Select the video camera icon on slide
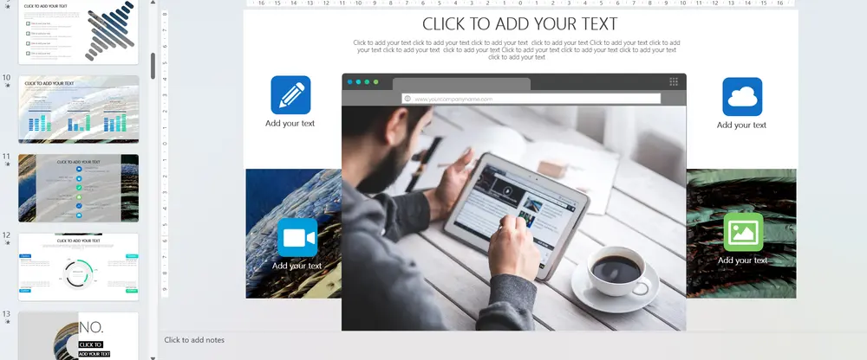Image resolution: width=867 pixels, height=360 pixels. point(297,237)
